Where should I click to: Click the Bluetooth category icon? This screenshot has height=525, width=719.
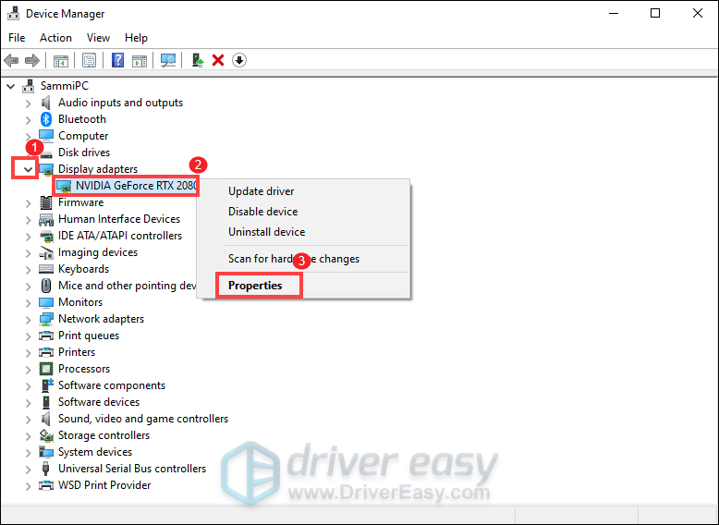click(x=46, y=119)
